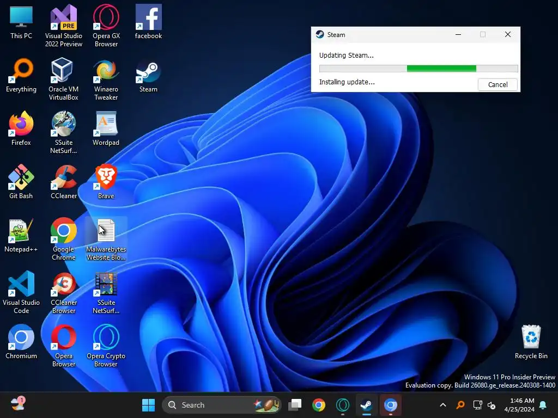
Task: Close the Steam updater window
Action: (508, 34)
